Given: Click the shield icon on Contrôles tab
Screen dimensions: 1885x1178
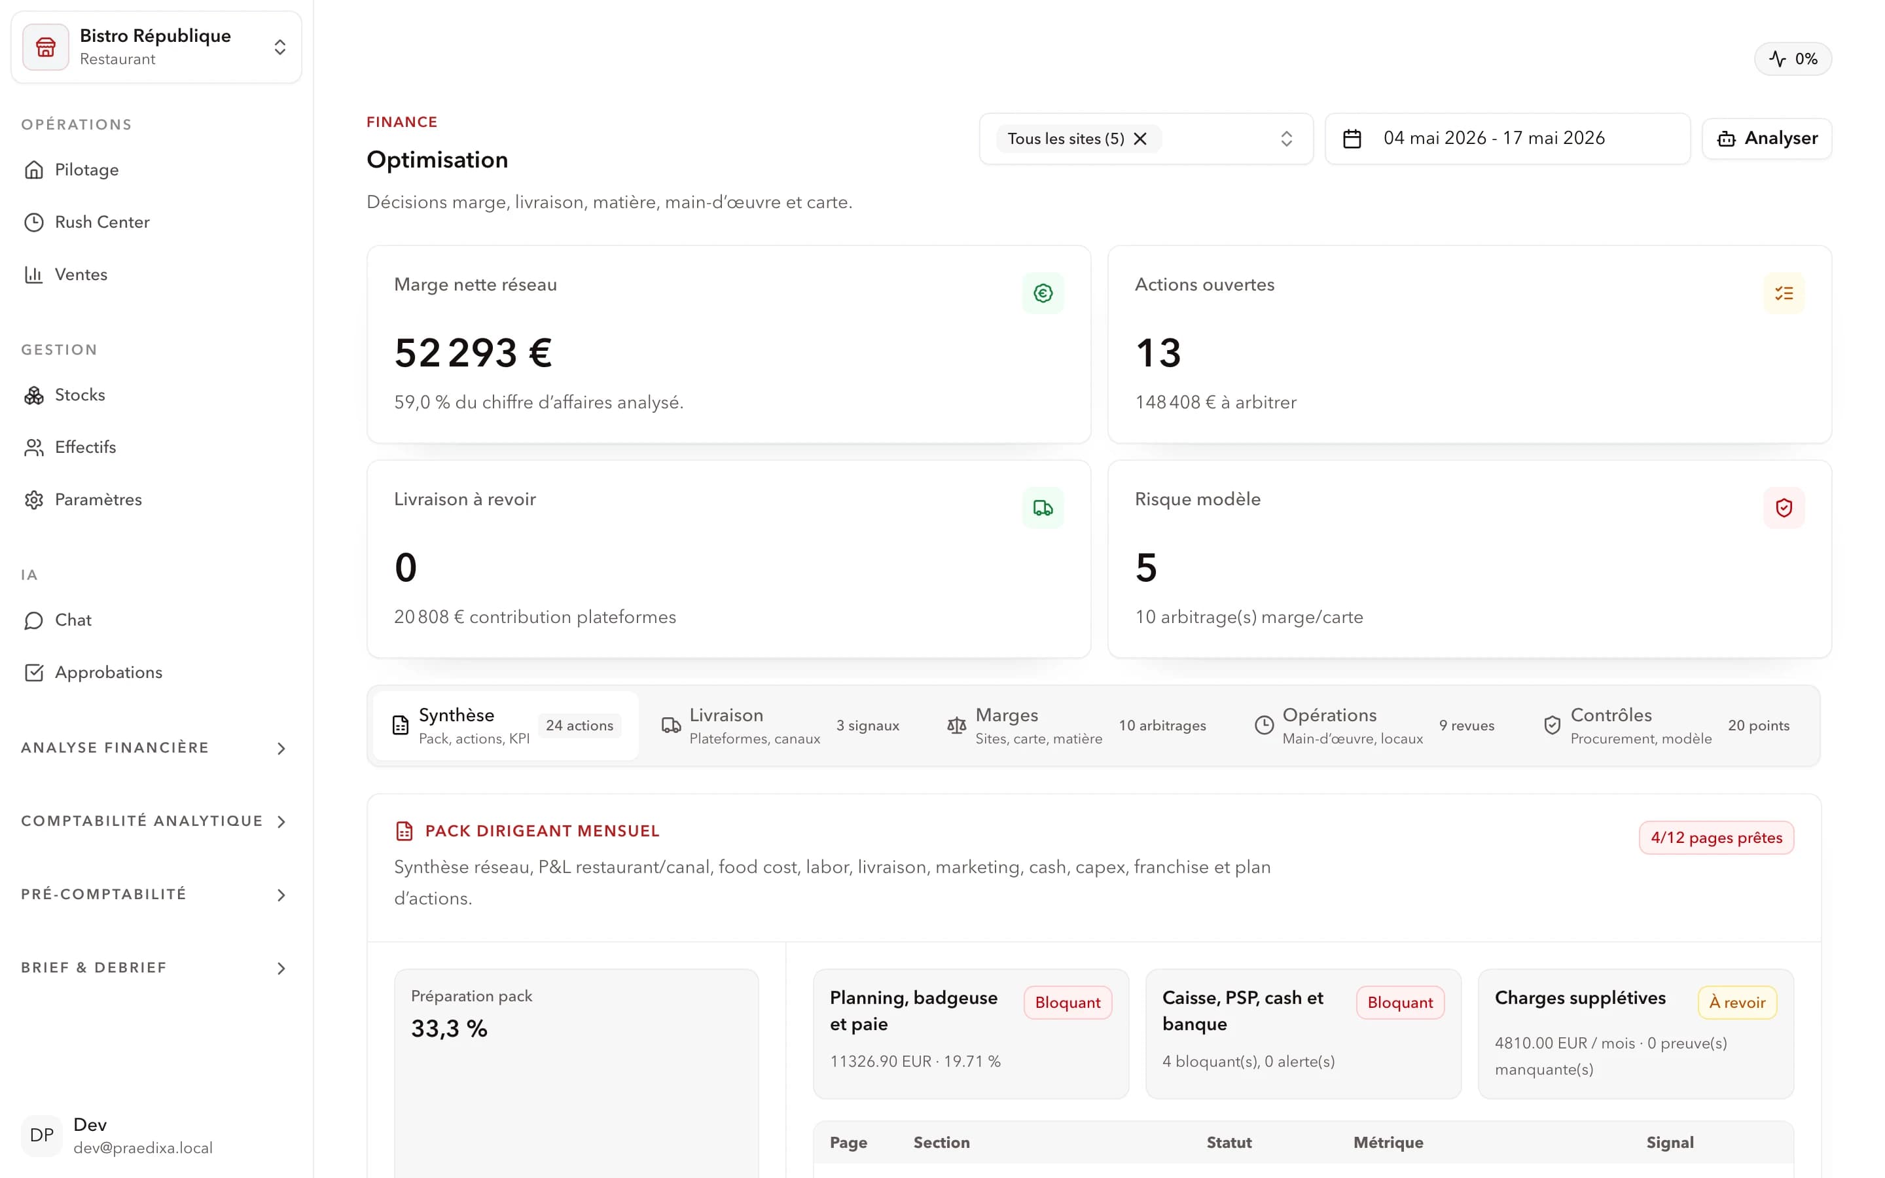Looking at the screenshot, I should [x=1552, y=725].
